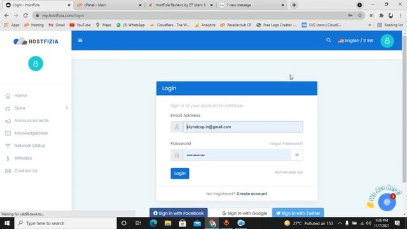Click the address bar URL
The width and height of the screenshot is (407, 229).
click(63, 15)
